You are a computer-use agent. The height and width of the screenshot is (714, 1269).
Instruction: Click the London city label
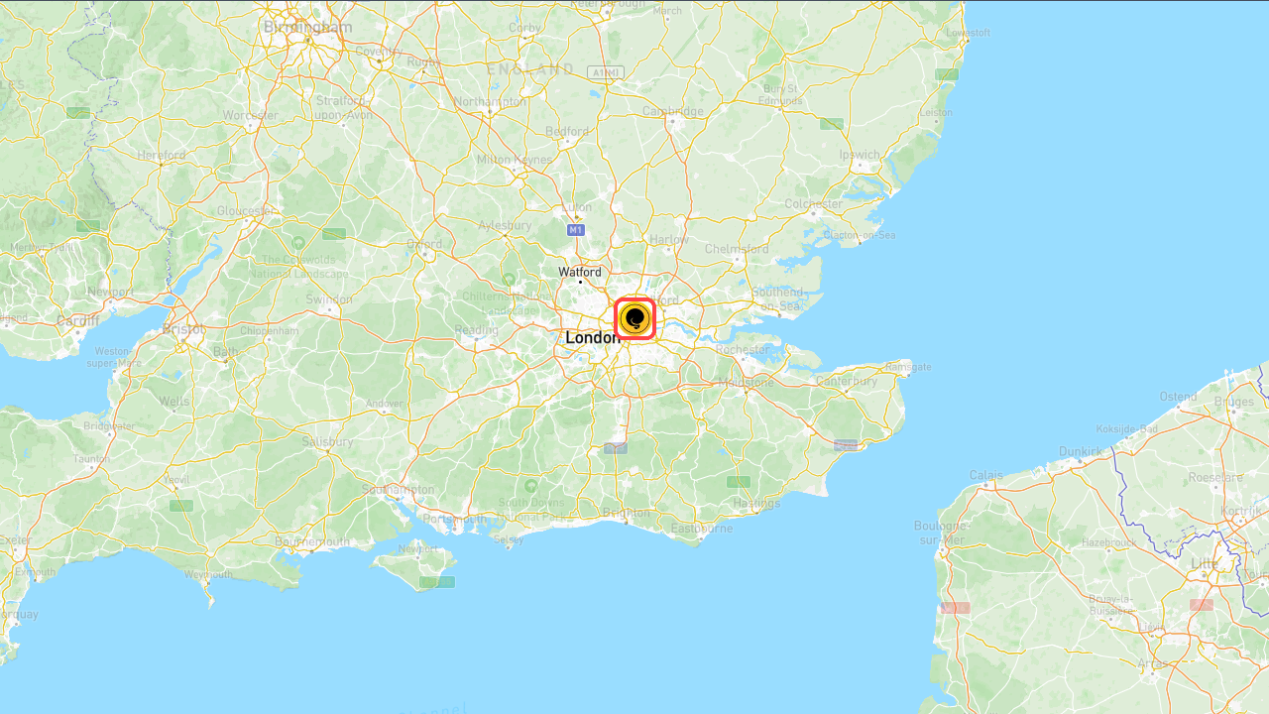click(x=592, y=337)
